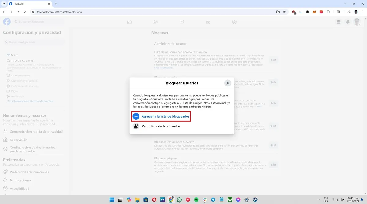Launch Spotify from the taskbar
This screenshot has height=204, width=367.
196,199
